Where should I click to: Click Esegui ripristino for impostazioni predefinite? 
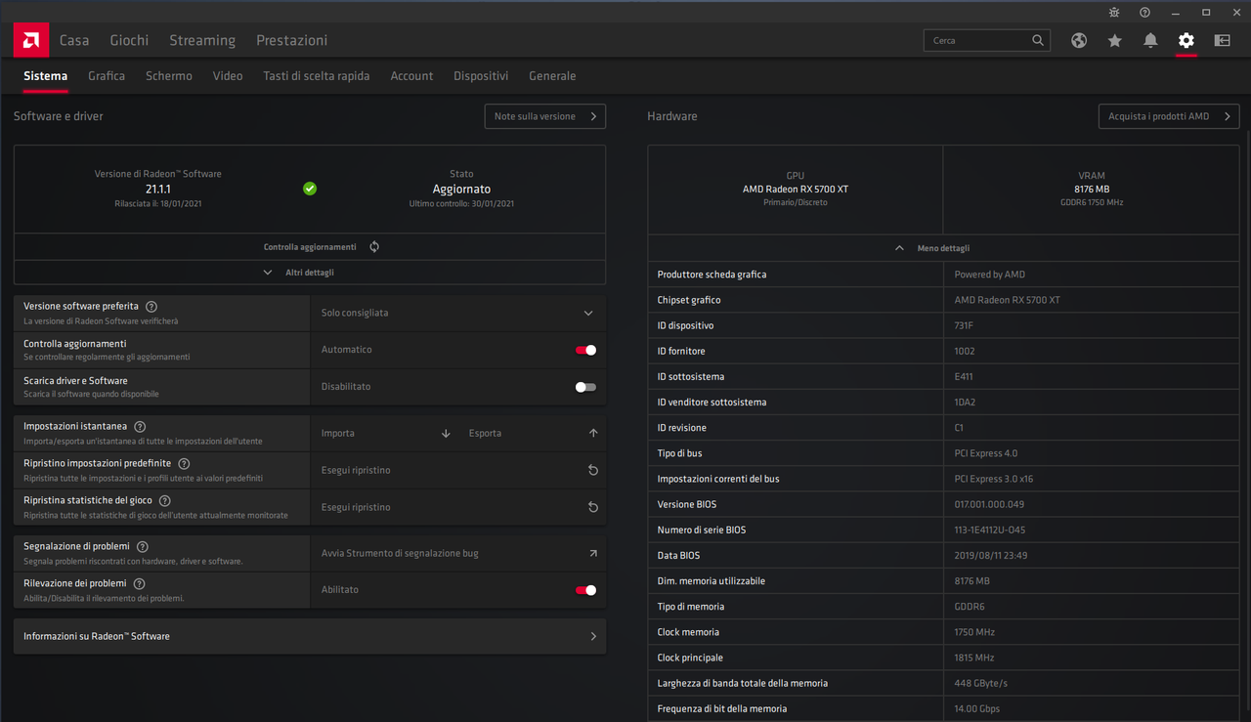coord(457,470)
